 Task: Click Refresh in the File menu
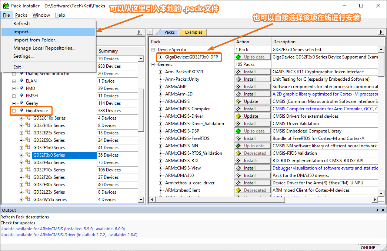point(48,24)
